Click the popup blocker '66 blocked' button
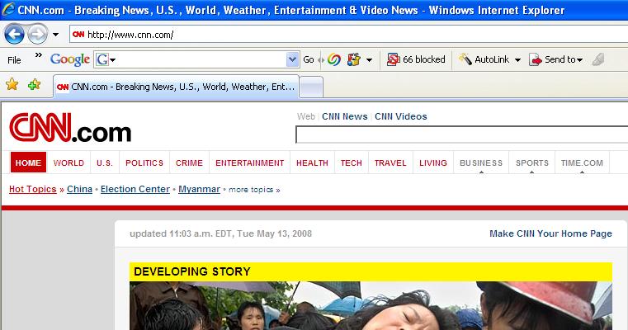 click(x=416, y=59)
